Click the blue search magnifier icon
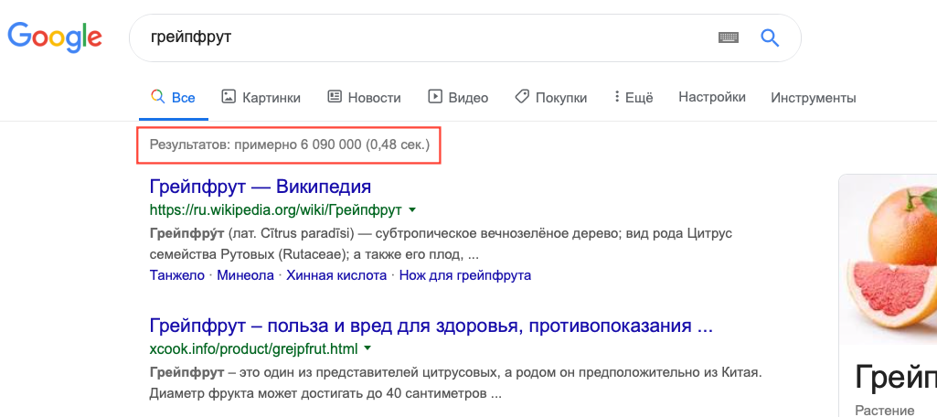 (x=770, y=37)
